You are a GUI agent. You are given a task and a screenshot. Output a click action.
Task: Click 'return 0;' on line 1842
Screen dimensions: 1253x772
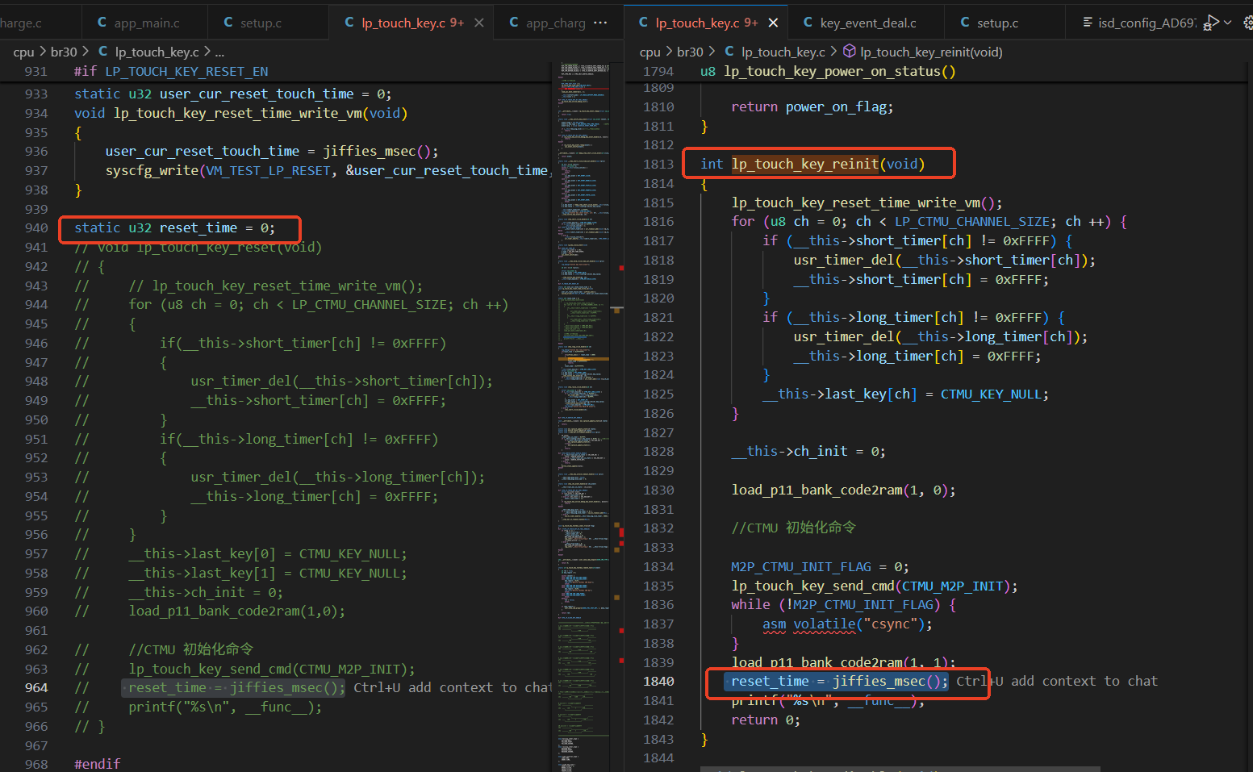point(766,720)
